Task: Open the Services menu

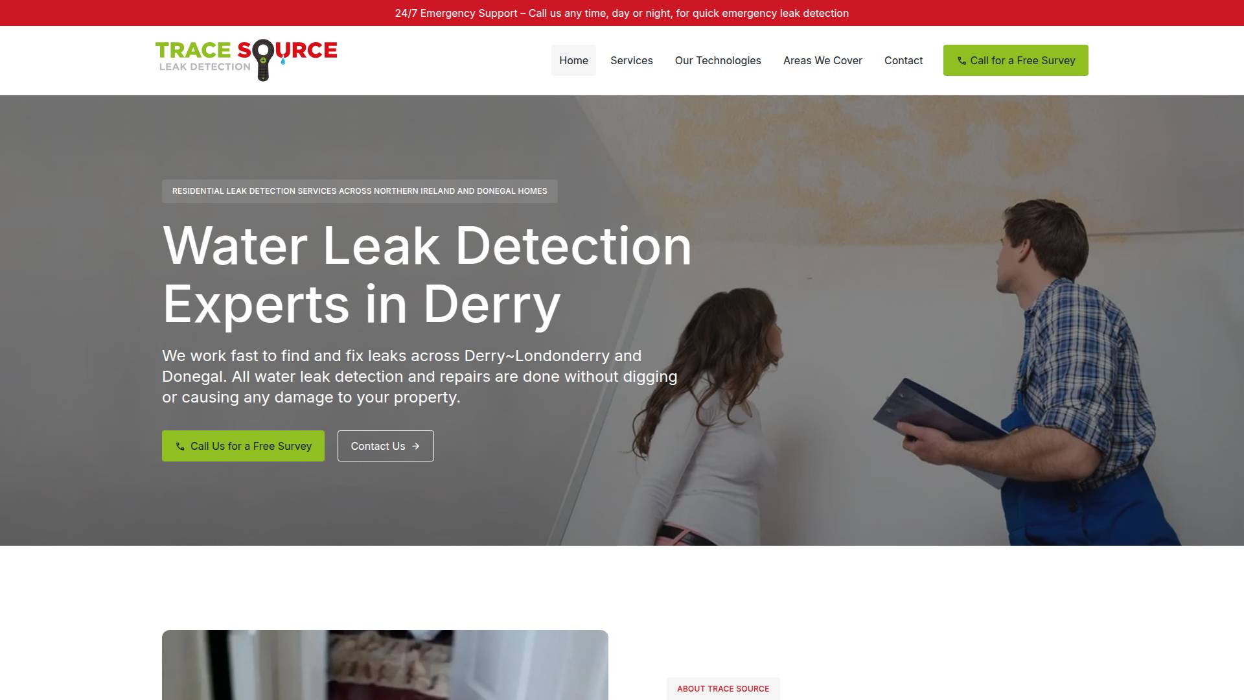Action: (x=632, y=60)
